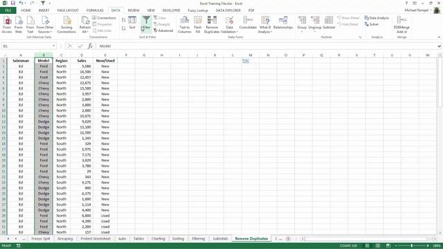
Task: Open Existing Connections
Action: click(x=66, y=25)
